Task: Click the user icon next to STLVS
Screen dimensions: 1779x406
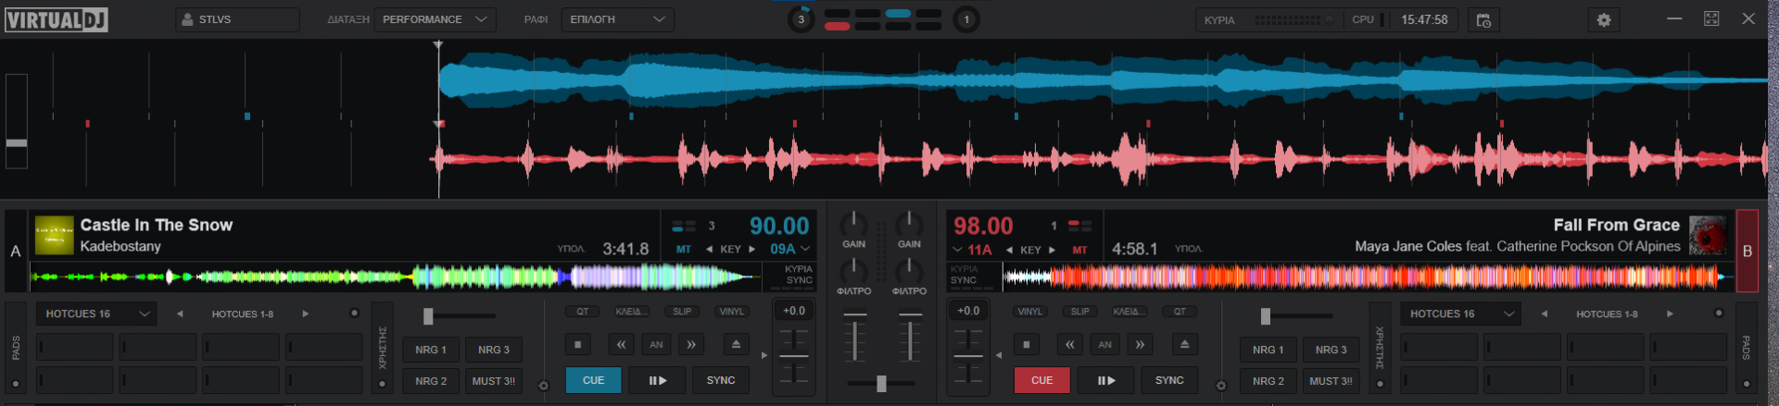Action: [x=188, y=19]
